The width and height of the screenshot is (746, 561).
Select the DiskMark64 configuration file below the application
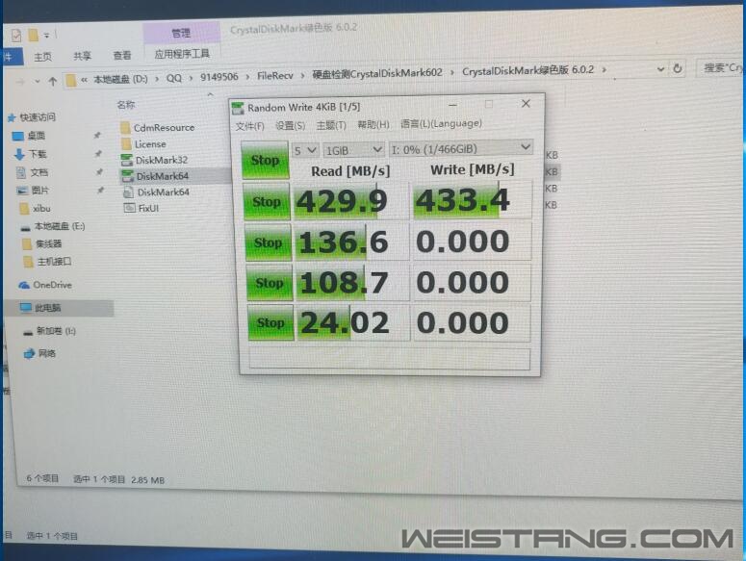[x=157, y=192]
